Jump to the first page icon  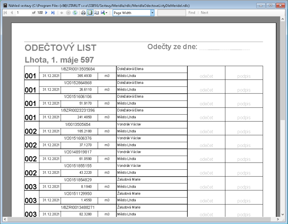click(5, 12)
